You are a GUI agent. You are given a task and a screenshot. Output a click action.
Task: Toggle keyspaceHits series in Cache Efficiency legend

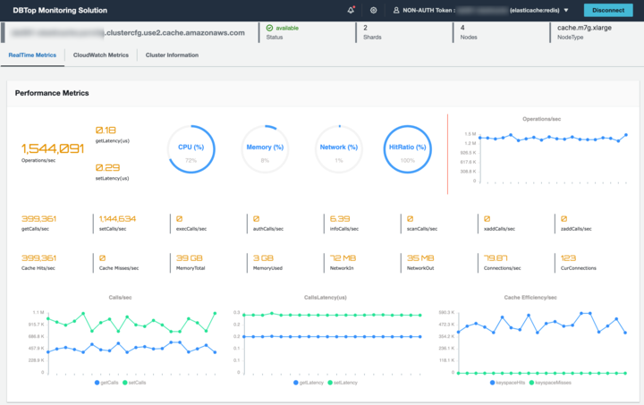click(508, 383)
